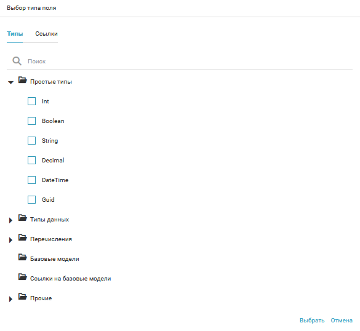Click the Типы данных folder icon
This screenshot has width=360, height=331.
tap(23, 218)
